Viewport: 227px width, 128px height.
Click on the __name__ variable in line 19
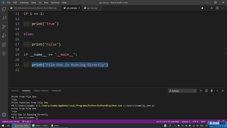[x=38, y=54]
